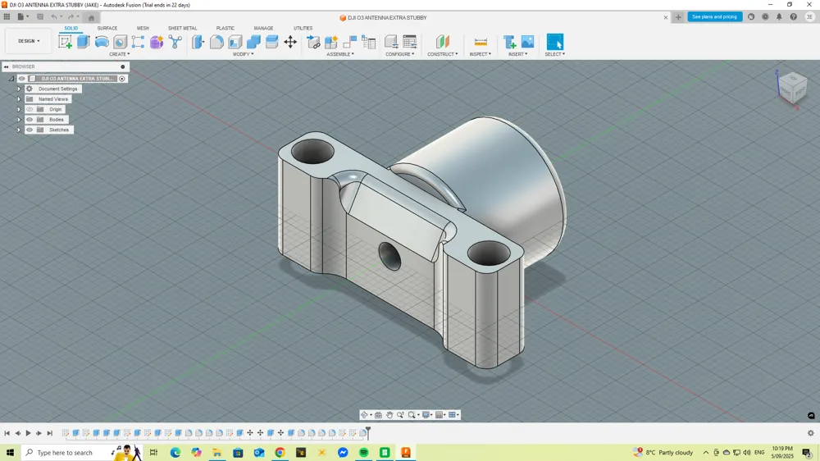Play the design timeline
The width and height of the screenshot is (820, 461).
pos(28,433)
